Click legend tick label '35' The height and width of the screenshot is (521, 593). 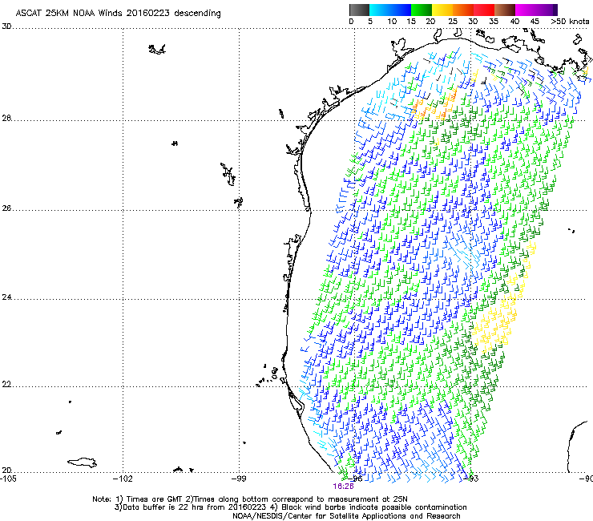click(494, 21)
